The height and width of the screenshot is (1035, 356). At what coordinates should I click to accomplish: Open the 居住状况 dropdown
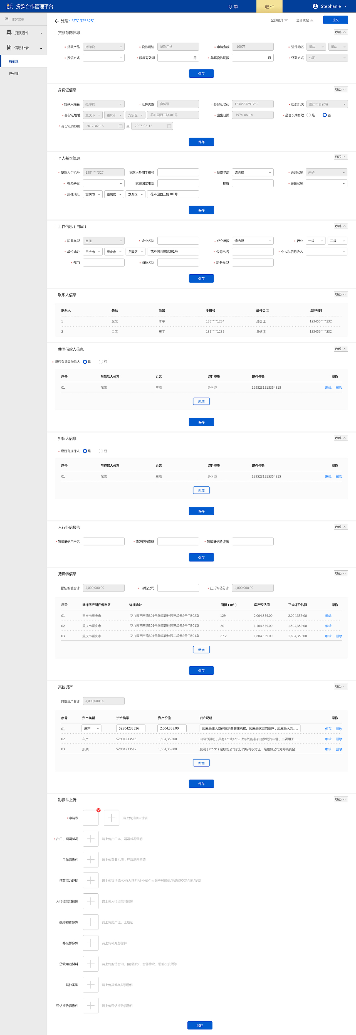[327, 184]
